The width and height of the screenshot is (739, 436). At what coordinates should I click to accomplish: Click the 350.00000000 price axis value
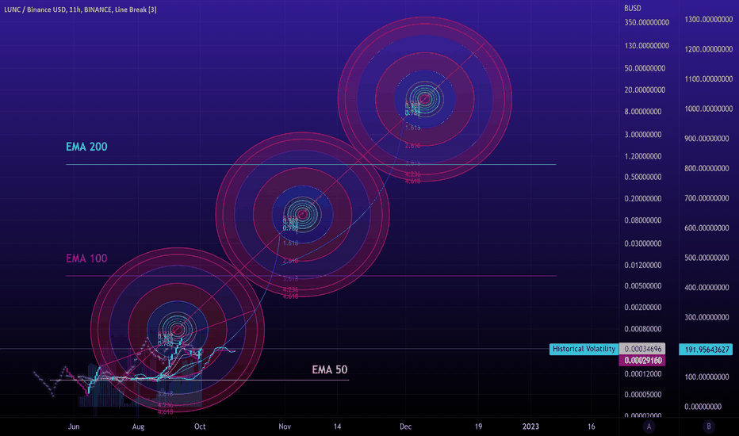click(647, 23)
